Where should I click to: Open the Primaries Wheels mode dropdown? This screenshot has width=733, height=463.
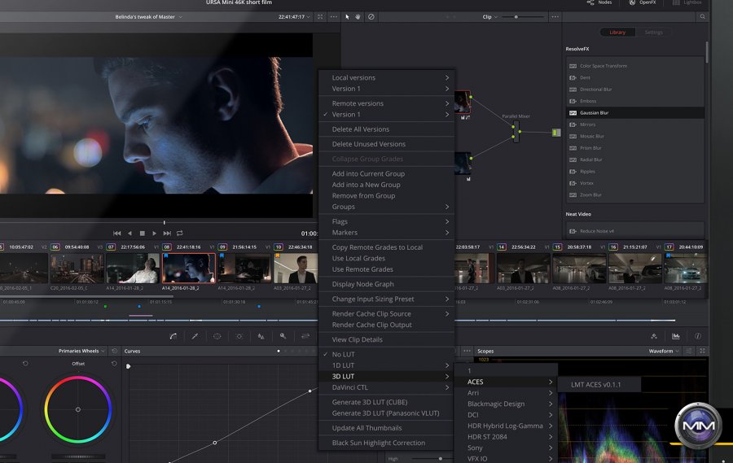(x=81, y=351)
